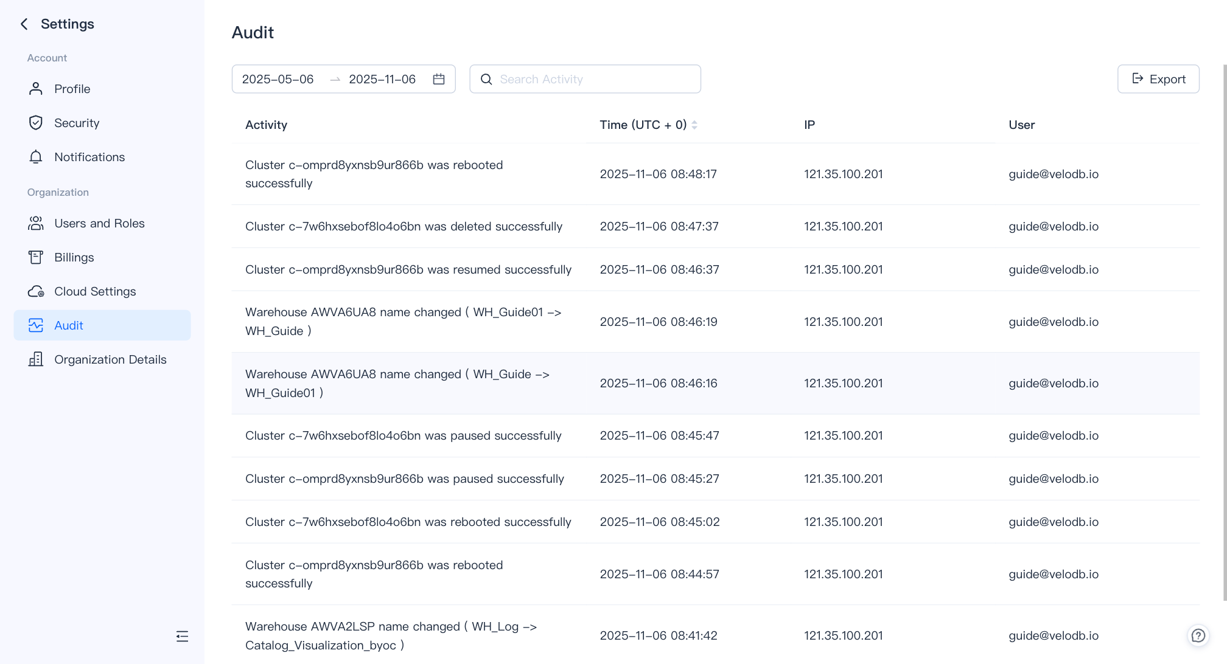This screenshot has height=664, width=1227.
Task: Open Notifications via the bell icon
Action: click(35, 157)
